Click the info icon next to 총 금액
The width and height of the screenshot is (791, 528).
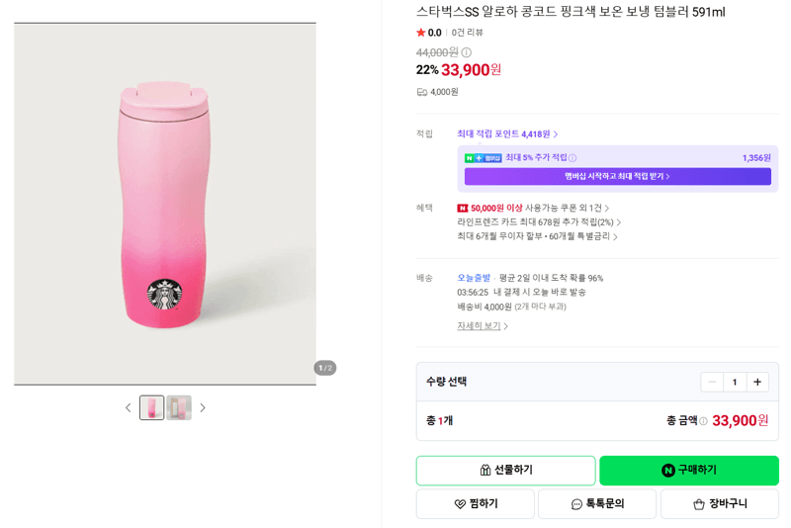[703, 421]
